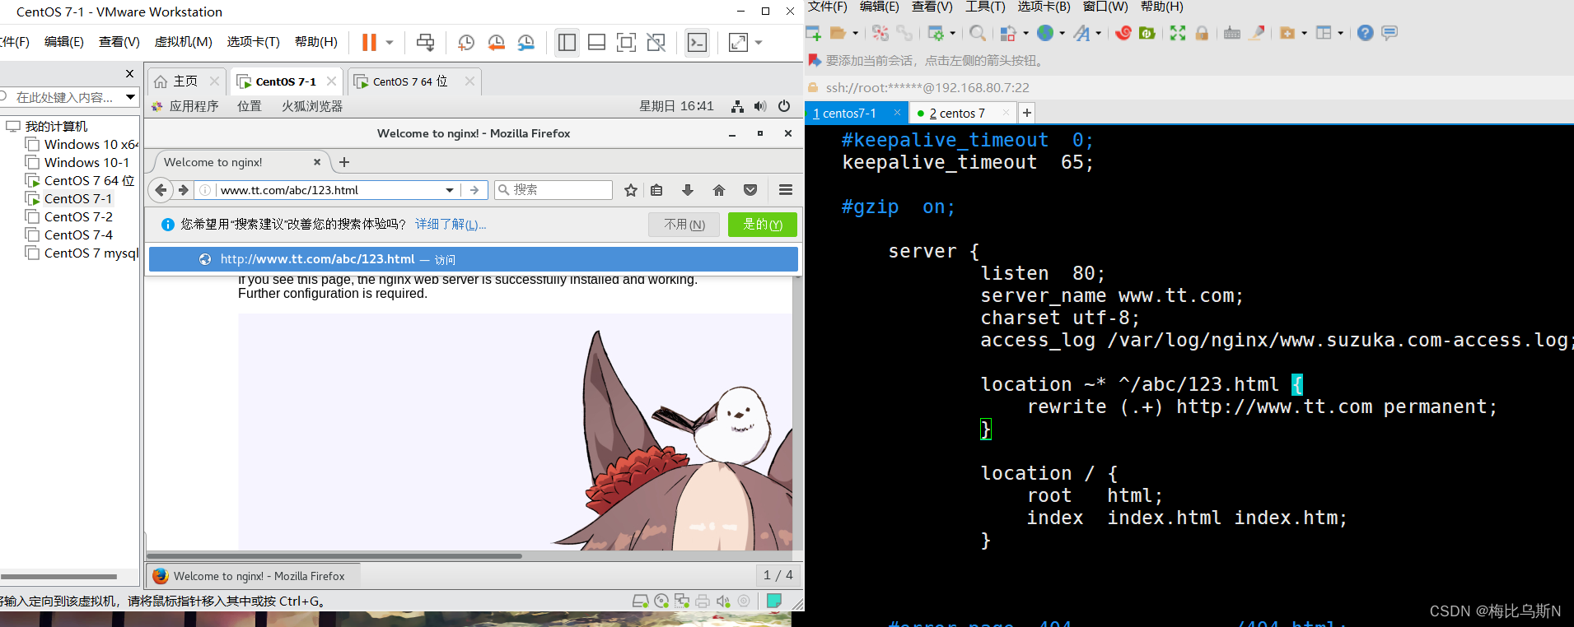Select Windows 10-1 in the VM library
This screenshot has width=1574, height=627.
pos(86,162)
